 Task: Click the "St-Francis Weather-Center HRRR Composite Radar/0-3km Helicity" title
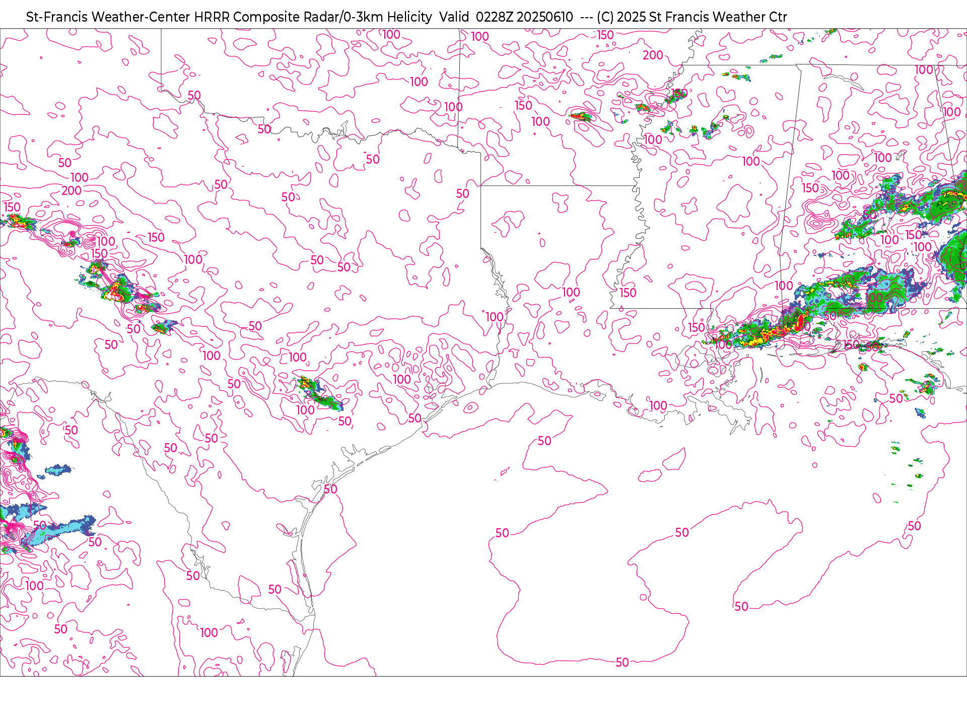pos(229,17)
